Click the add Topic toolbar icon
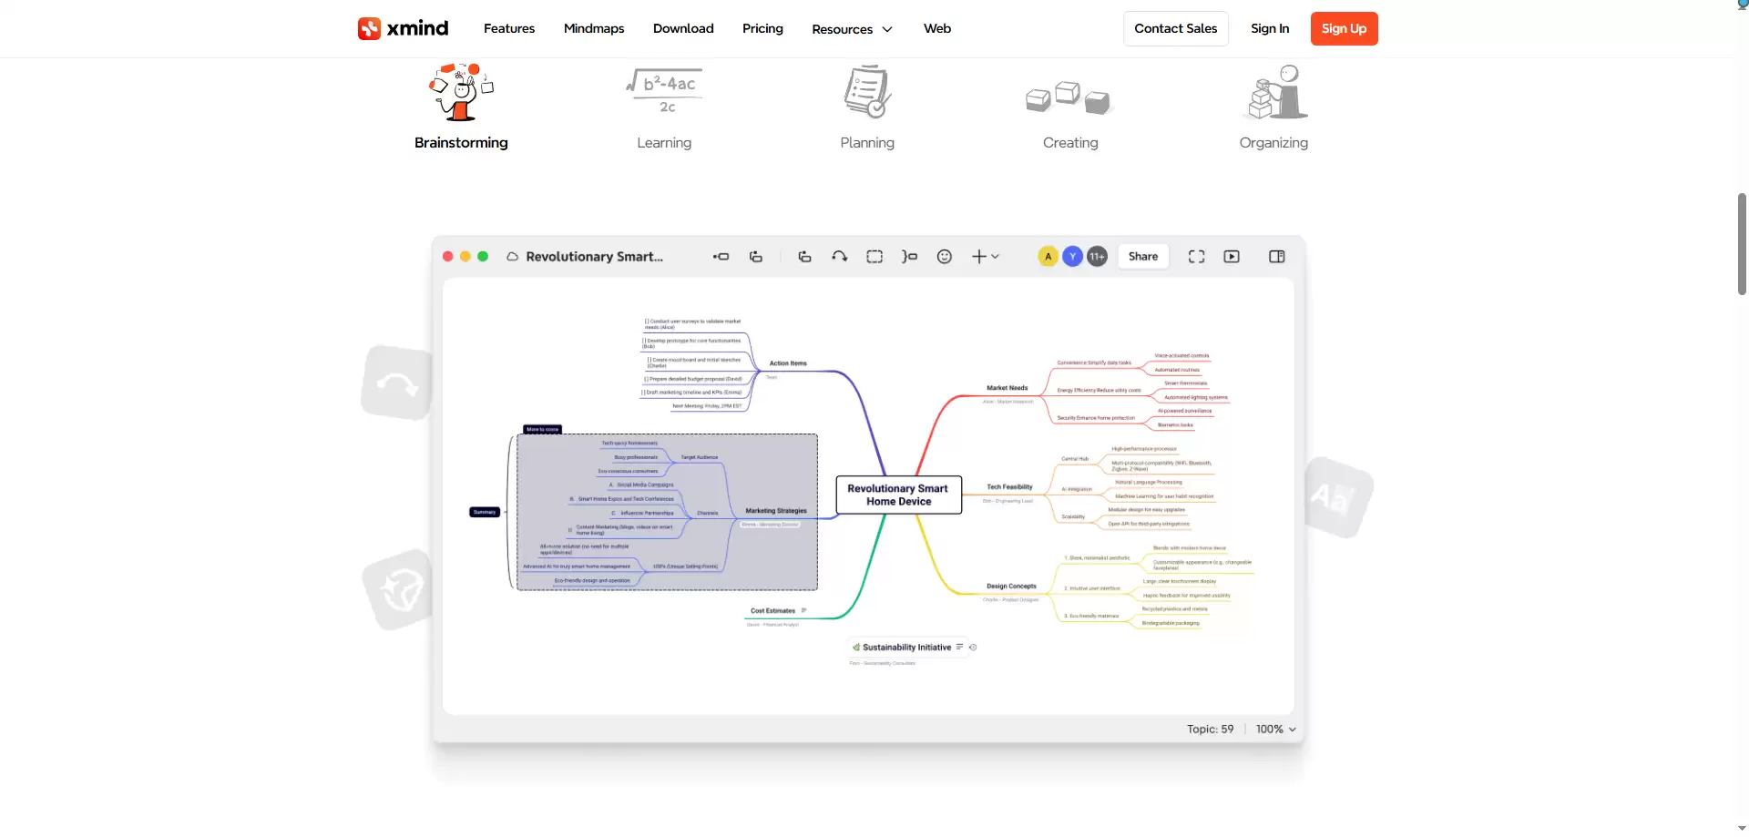The width and height of the screenshot is (1749, 837). point(721,257)
